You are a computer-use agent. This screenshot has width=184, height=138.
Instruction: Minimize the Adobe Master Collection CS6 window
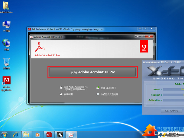[x=140, y=29]
